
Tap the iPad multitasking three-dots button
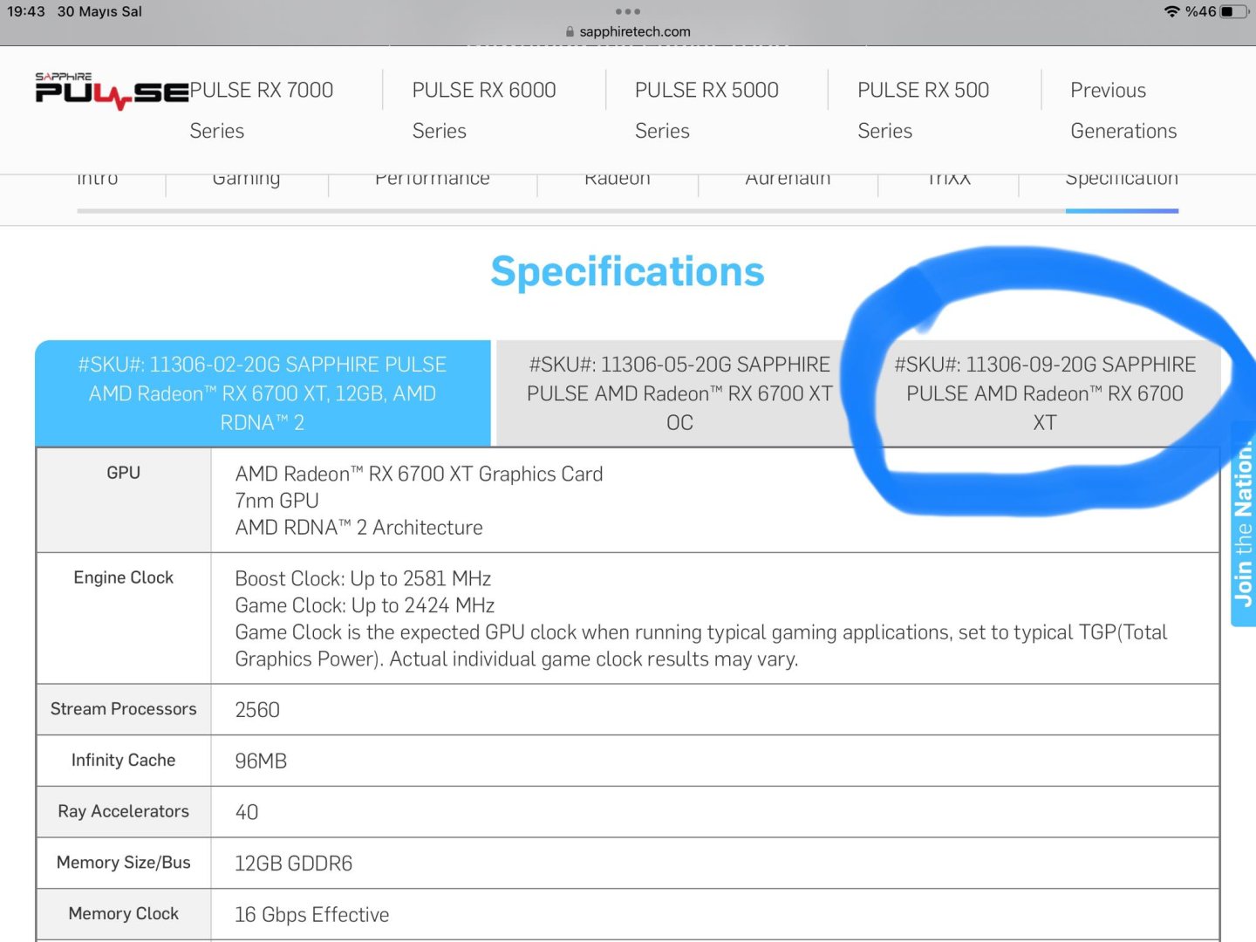628,11
